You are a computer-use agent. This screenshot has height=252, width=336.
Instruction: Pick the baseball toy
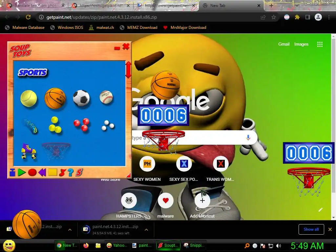pyautogui.click(x=106, y=97)
